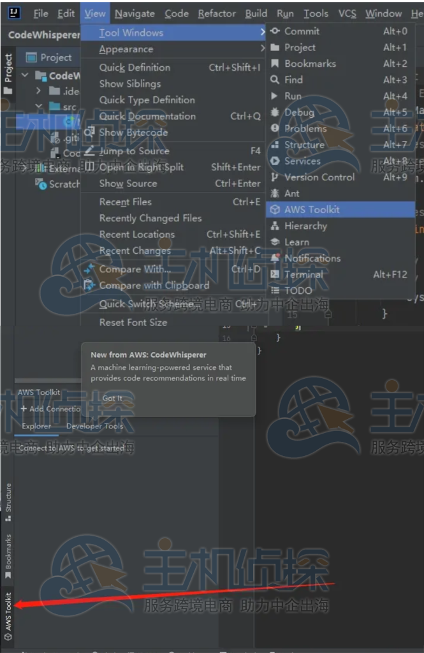Click the Hierarchy icon
Screen dimensions: 424x653
[275, 226]
